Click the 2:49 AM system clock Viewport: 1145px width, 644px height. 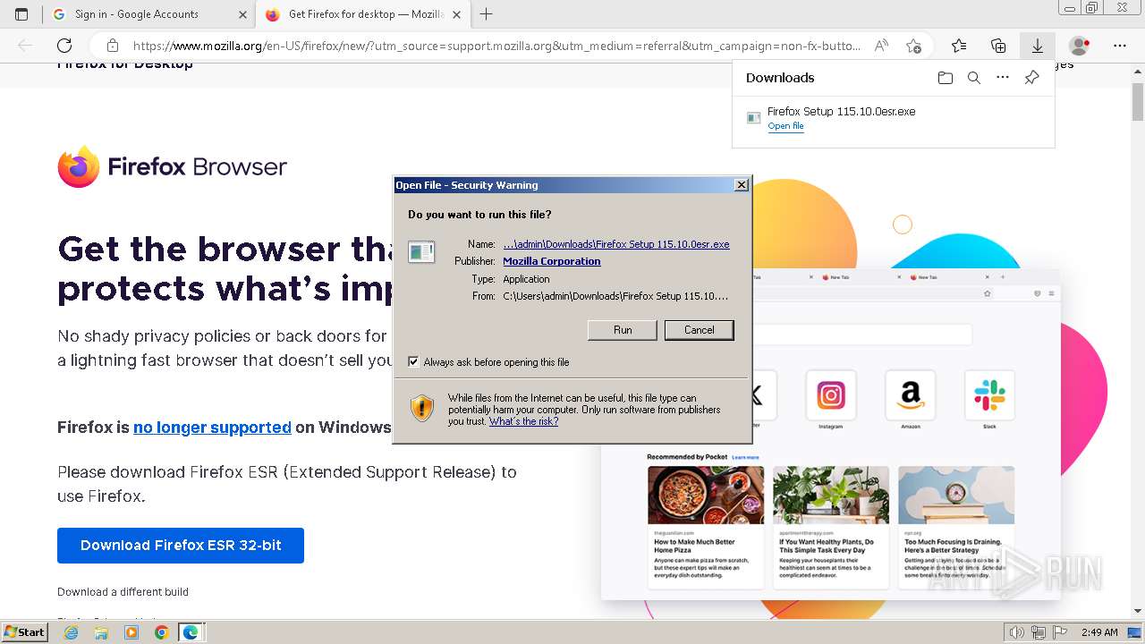coord(1098,632)
